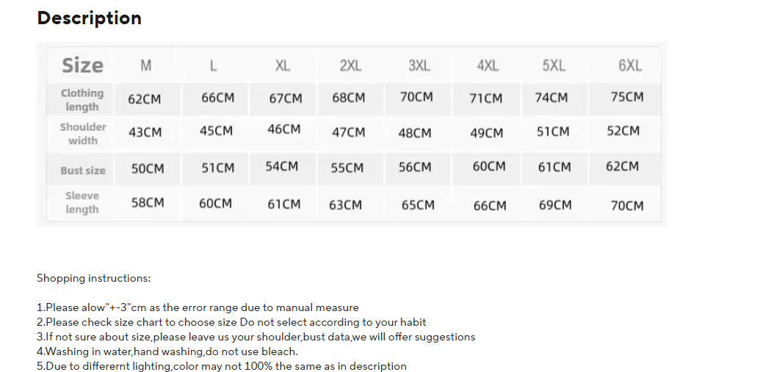Select the M size column header

(x=146, y=66)
